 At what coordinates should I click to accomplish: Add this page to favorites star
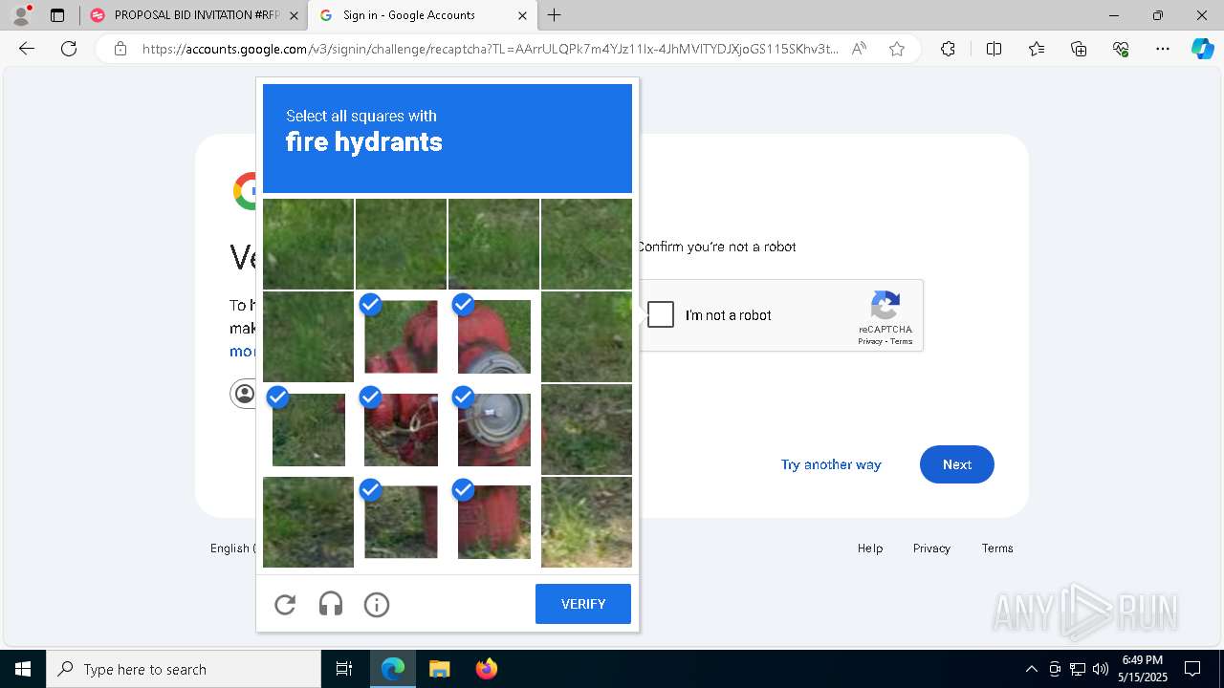pos(897,49)
